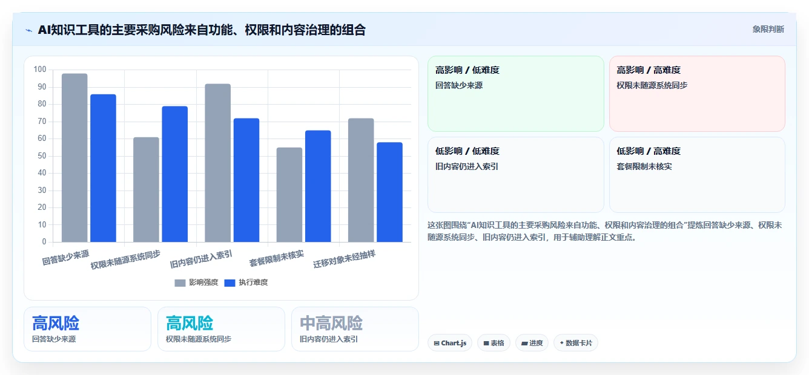Click the 回答缺少来源 x-axis label
The height and width of the screenshot is (375, 809).
(65, 258)
